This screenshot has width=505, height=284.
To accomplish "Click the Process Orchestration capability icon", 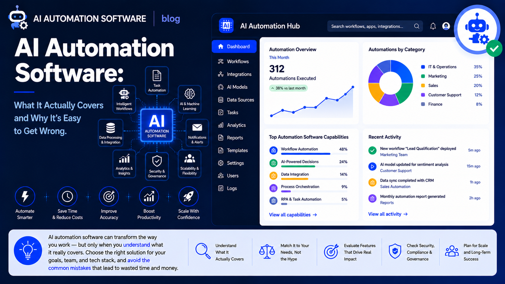I will [x=273, y=188].
